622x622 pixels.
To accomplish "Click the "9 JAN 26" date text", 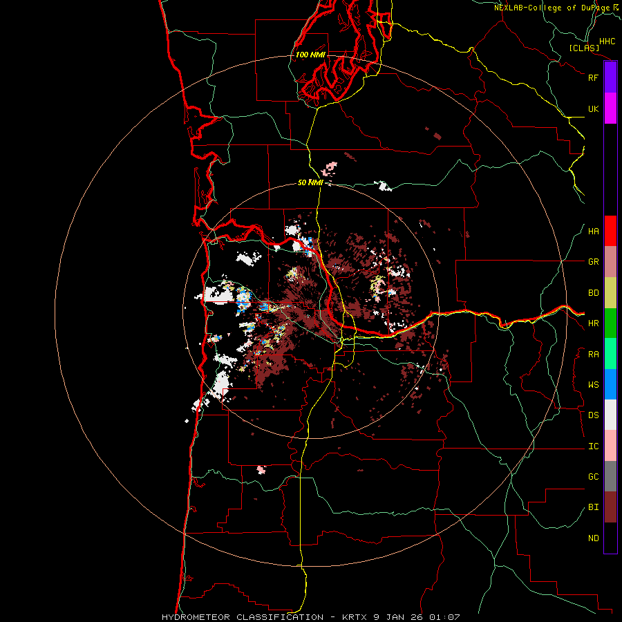I will (x=398, y=617).
